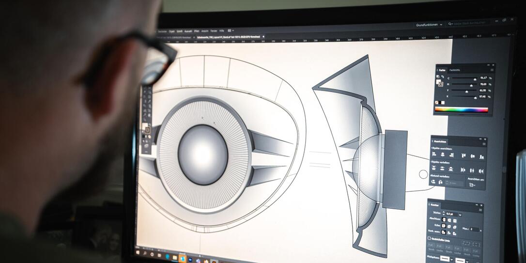
Task: Enable Gestrichelte Linie checkbox
Action: (429, 238)
